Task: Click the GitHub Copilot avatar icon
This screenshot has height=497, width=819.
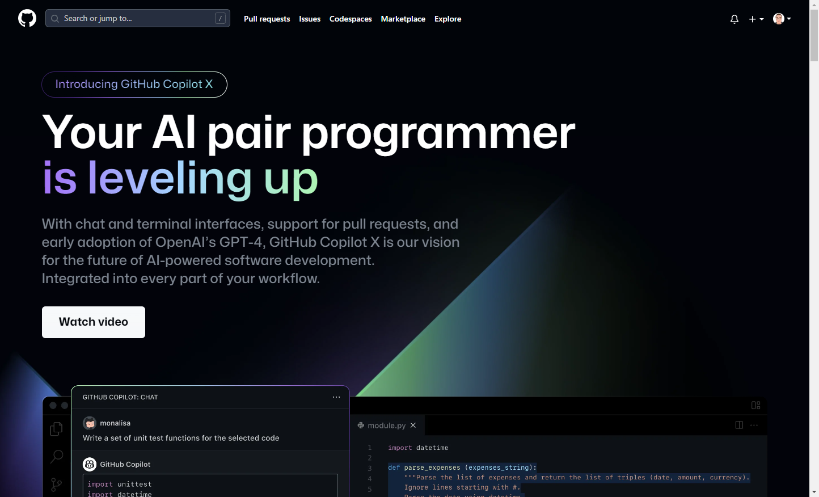Action: pyautogui.click(x=90, y=464)
